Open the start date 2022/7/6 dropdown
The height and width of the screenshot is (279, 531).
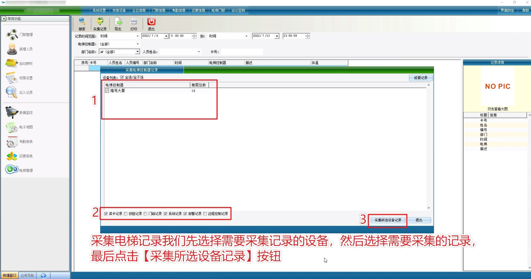(x=166, y=36)
